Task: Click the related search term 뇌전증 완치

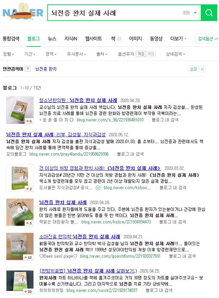Action: (46, 69)
